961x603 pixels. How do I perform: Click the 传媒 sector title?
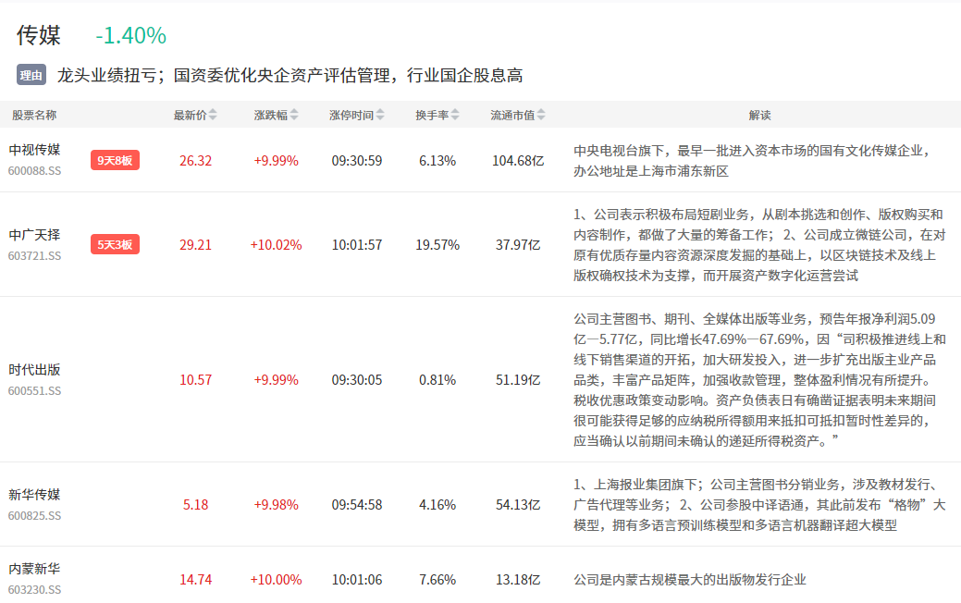pyautogui.click(x=39, y=36)
